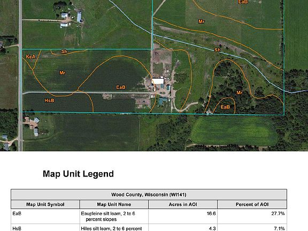Image resolution: width=308 pixels, height=231 pixels.
Task: Click the EaB label in southeast woods
Action: [x=225, y=107]
